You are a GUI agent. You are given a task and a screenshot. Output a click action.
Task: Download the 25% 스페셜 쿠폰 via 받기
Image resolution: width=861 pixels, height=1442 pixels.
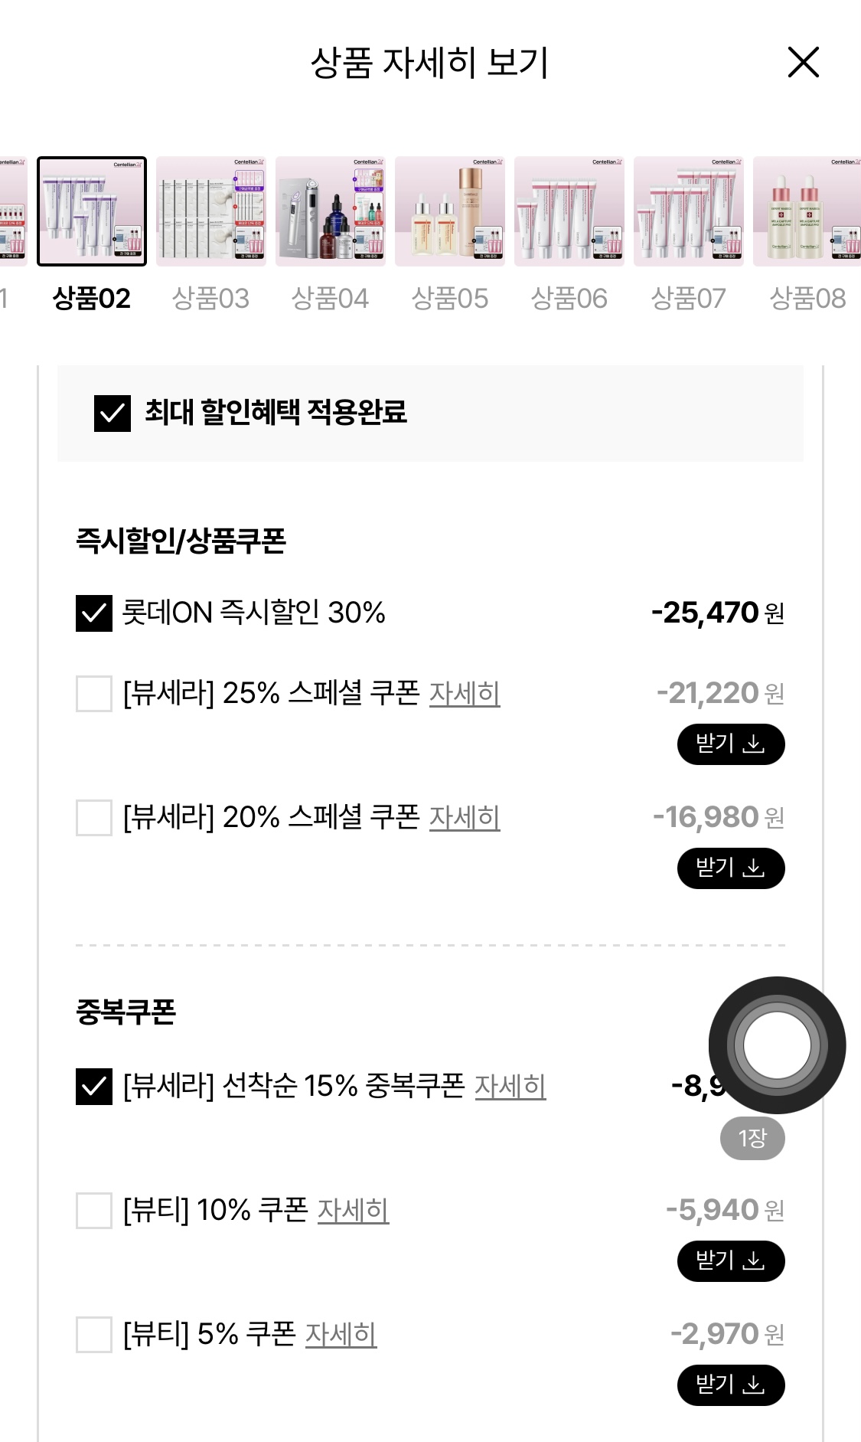[731, 744]
